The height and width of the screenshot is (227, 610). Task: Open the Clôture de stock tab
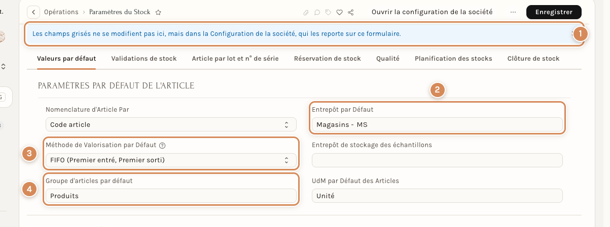point(533,59)
